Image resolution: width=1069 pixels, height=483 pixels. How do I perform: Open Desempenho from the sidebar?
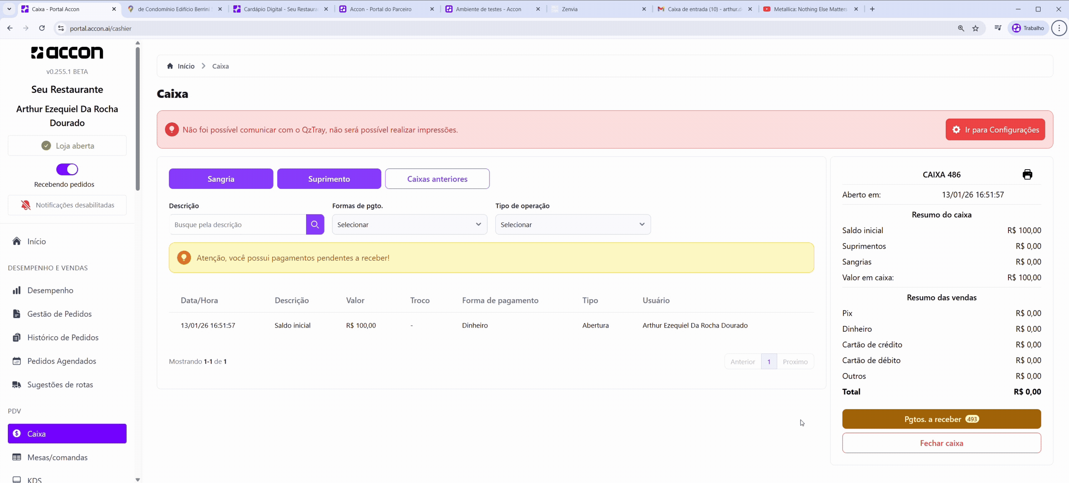tap(50, 290)
